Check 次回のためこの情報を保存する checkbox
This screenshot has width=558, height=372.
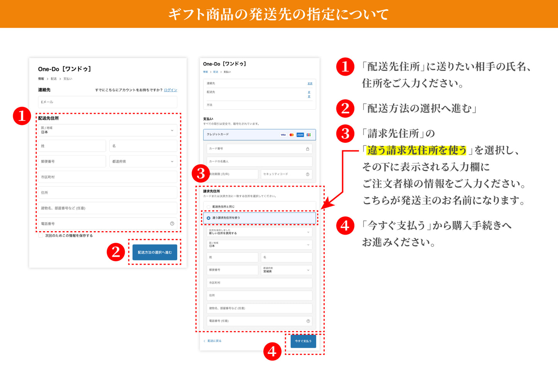click(41, 236)
